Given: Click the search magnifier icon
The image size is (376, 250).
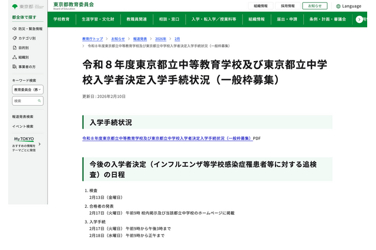Looking at the screenshot, I should (39, 101).
